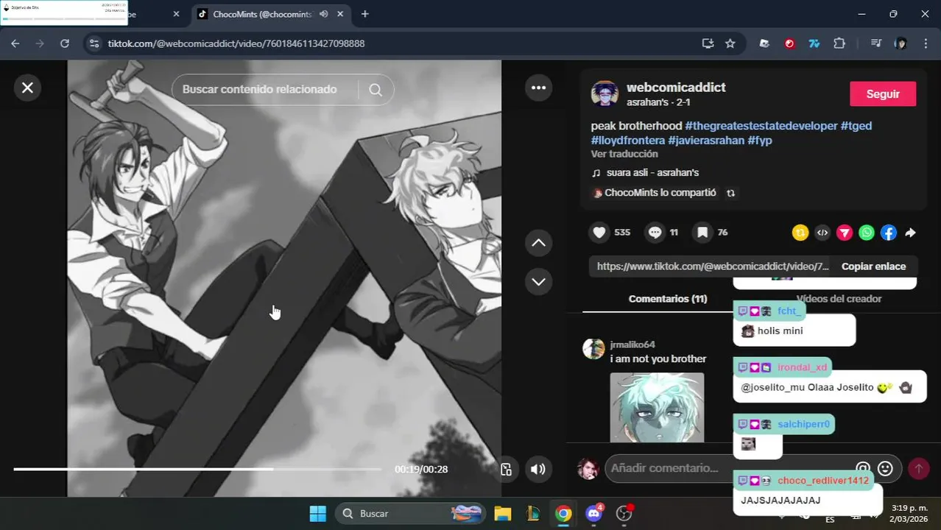Switch to Vídeos del creador tab
The image size is (941, 530).
tap(839, 299)
